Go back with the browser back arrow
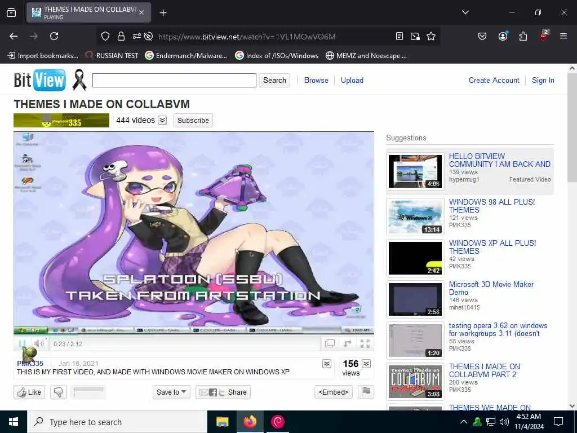577x433 pixels. click(x=14, y=36)
